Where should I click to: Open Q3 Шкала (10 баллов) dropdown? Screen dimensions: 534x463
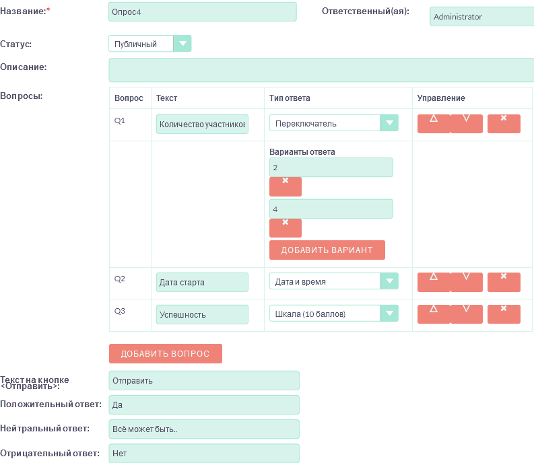(389, 314)
